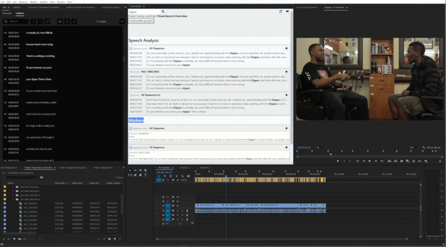This screenshot has height=247, width=446.
Task: Click the refresh icon in Text panel toolbar
Action: [47, 22]
